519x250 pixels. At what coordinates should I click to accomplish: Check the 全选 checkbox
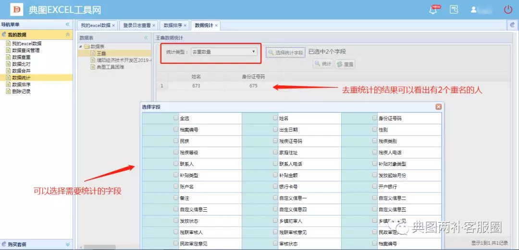pyautogui.click(x=176, y=118)
